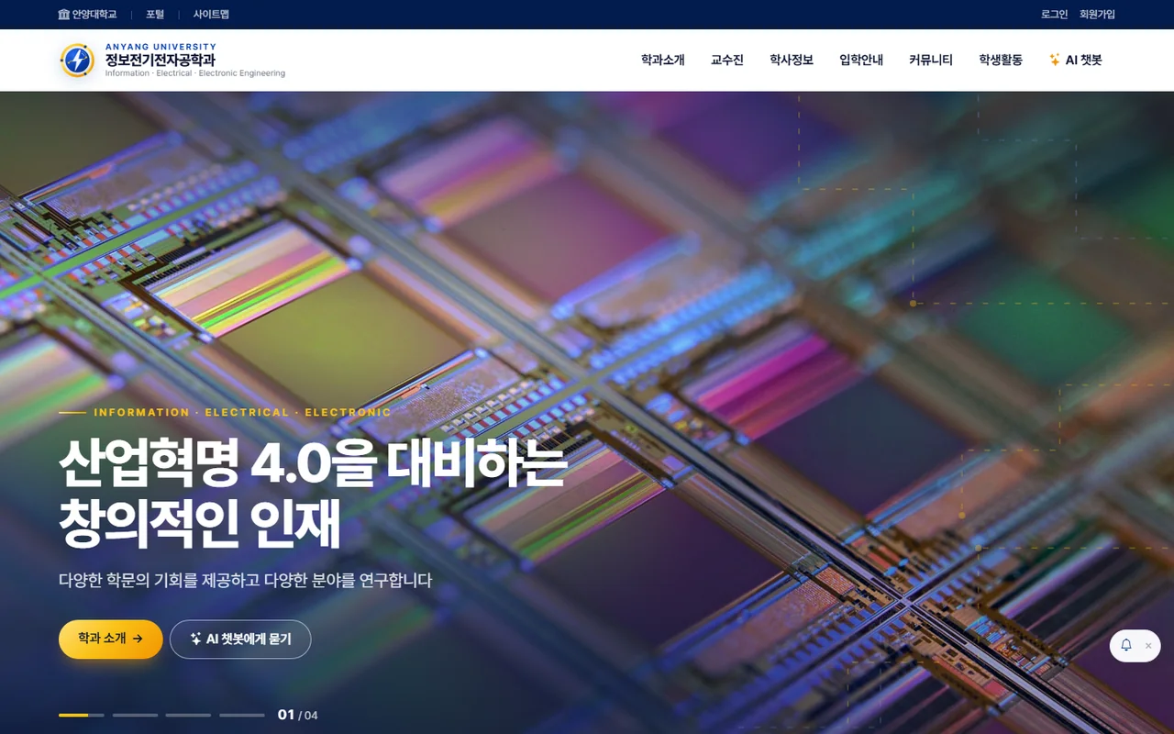
Task: Open the AI 챗봇 menu item
Action: coord(1075,61)
